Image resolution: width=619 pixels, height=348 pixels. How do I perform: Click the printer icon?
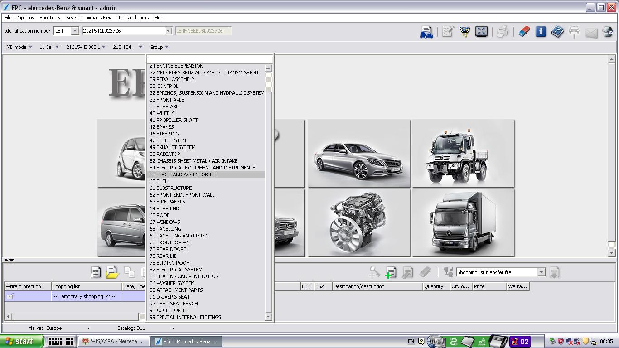click(x=503, y=32)
